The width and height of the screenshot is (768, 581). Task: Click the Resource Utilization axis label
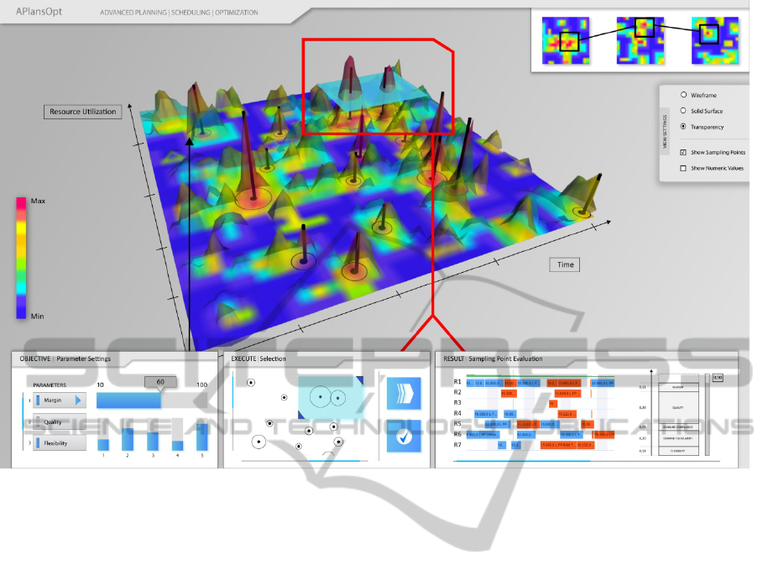coord(82,112)
